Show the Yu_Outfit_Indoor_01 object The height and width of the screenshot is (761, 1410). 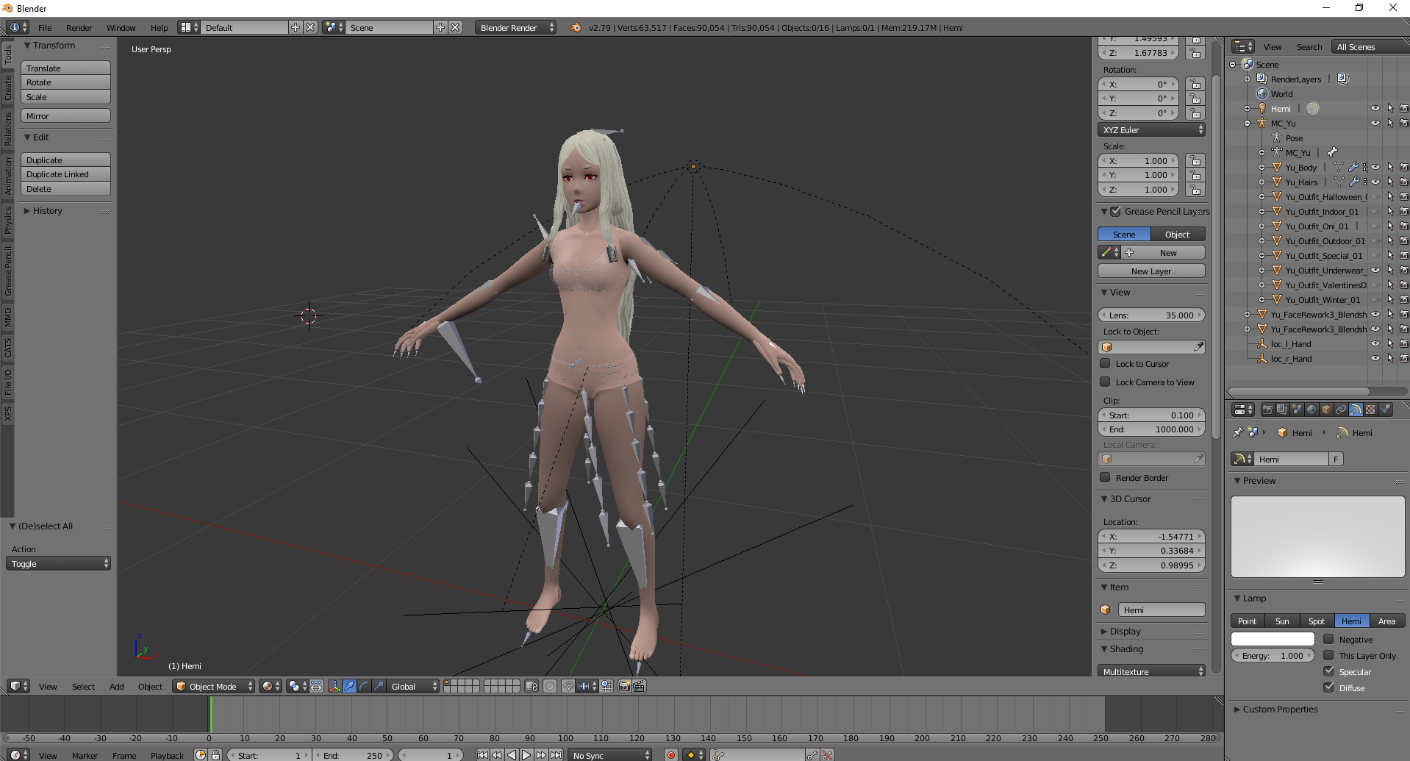(x=1375, y=212)
